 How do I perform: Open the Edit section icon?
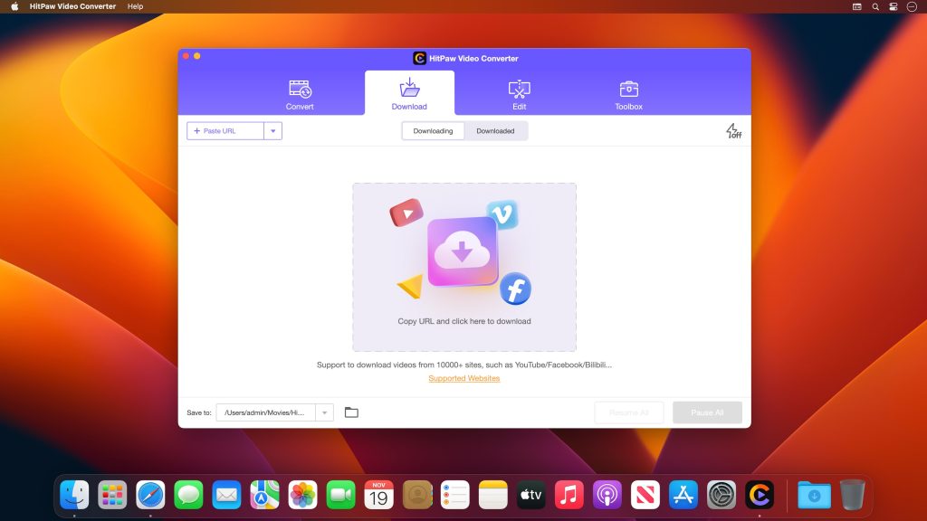coord(519,87)
